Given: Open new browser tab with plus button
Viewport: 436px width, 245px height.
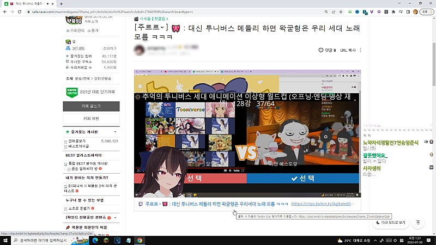Looking at the screenshot, I should 61,4.
